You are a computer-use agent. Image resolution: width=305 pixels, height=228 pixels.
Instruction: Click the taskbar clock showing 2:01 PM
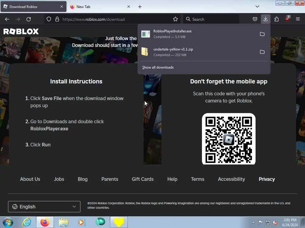tap(290, 222)
